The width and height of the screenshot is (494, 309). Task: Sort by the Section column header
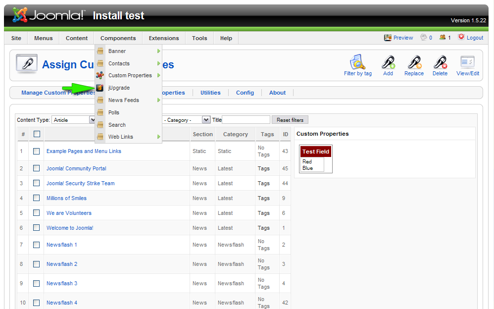point(202,134)
